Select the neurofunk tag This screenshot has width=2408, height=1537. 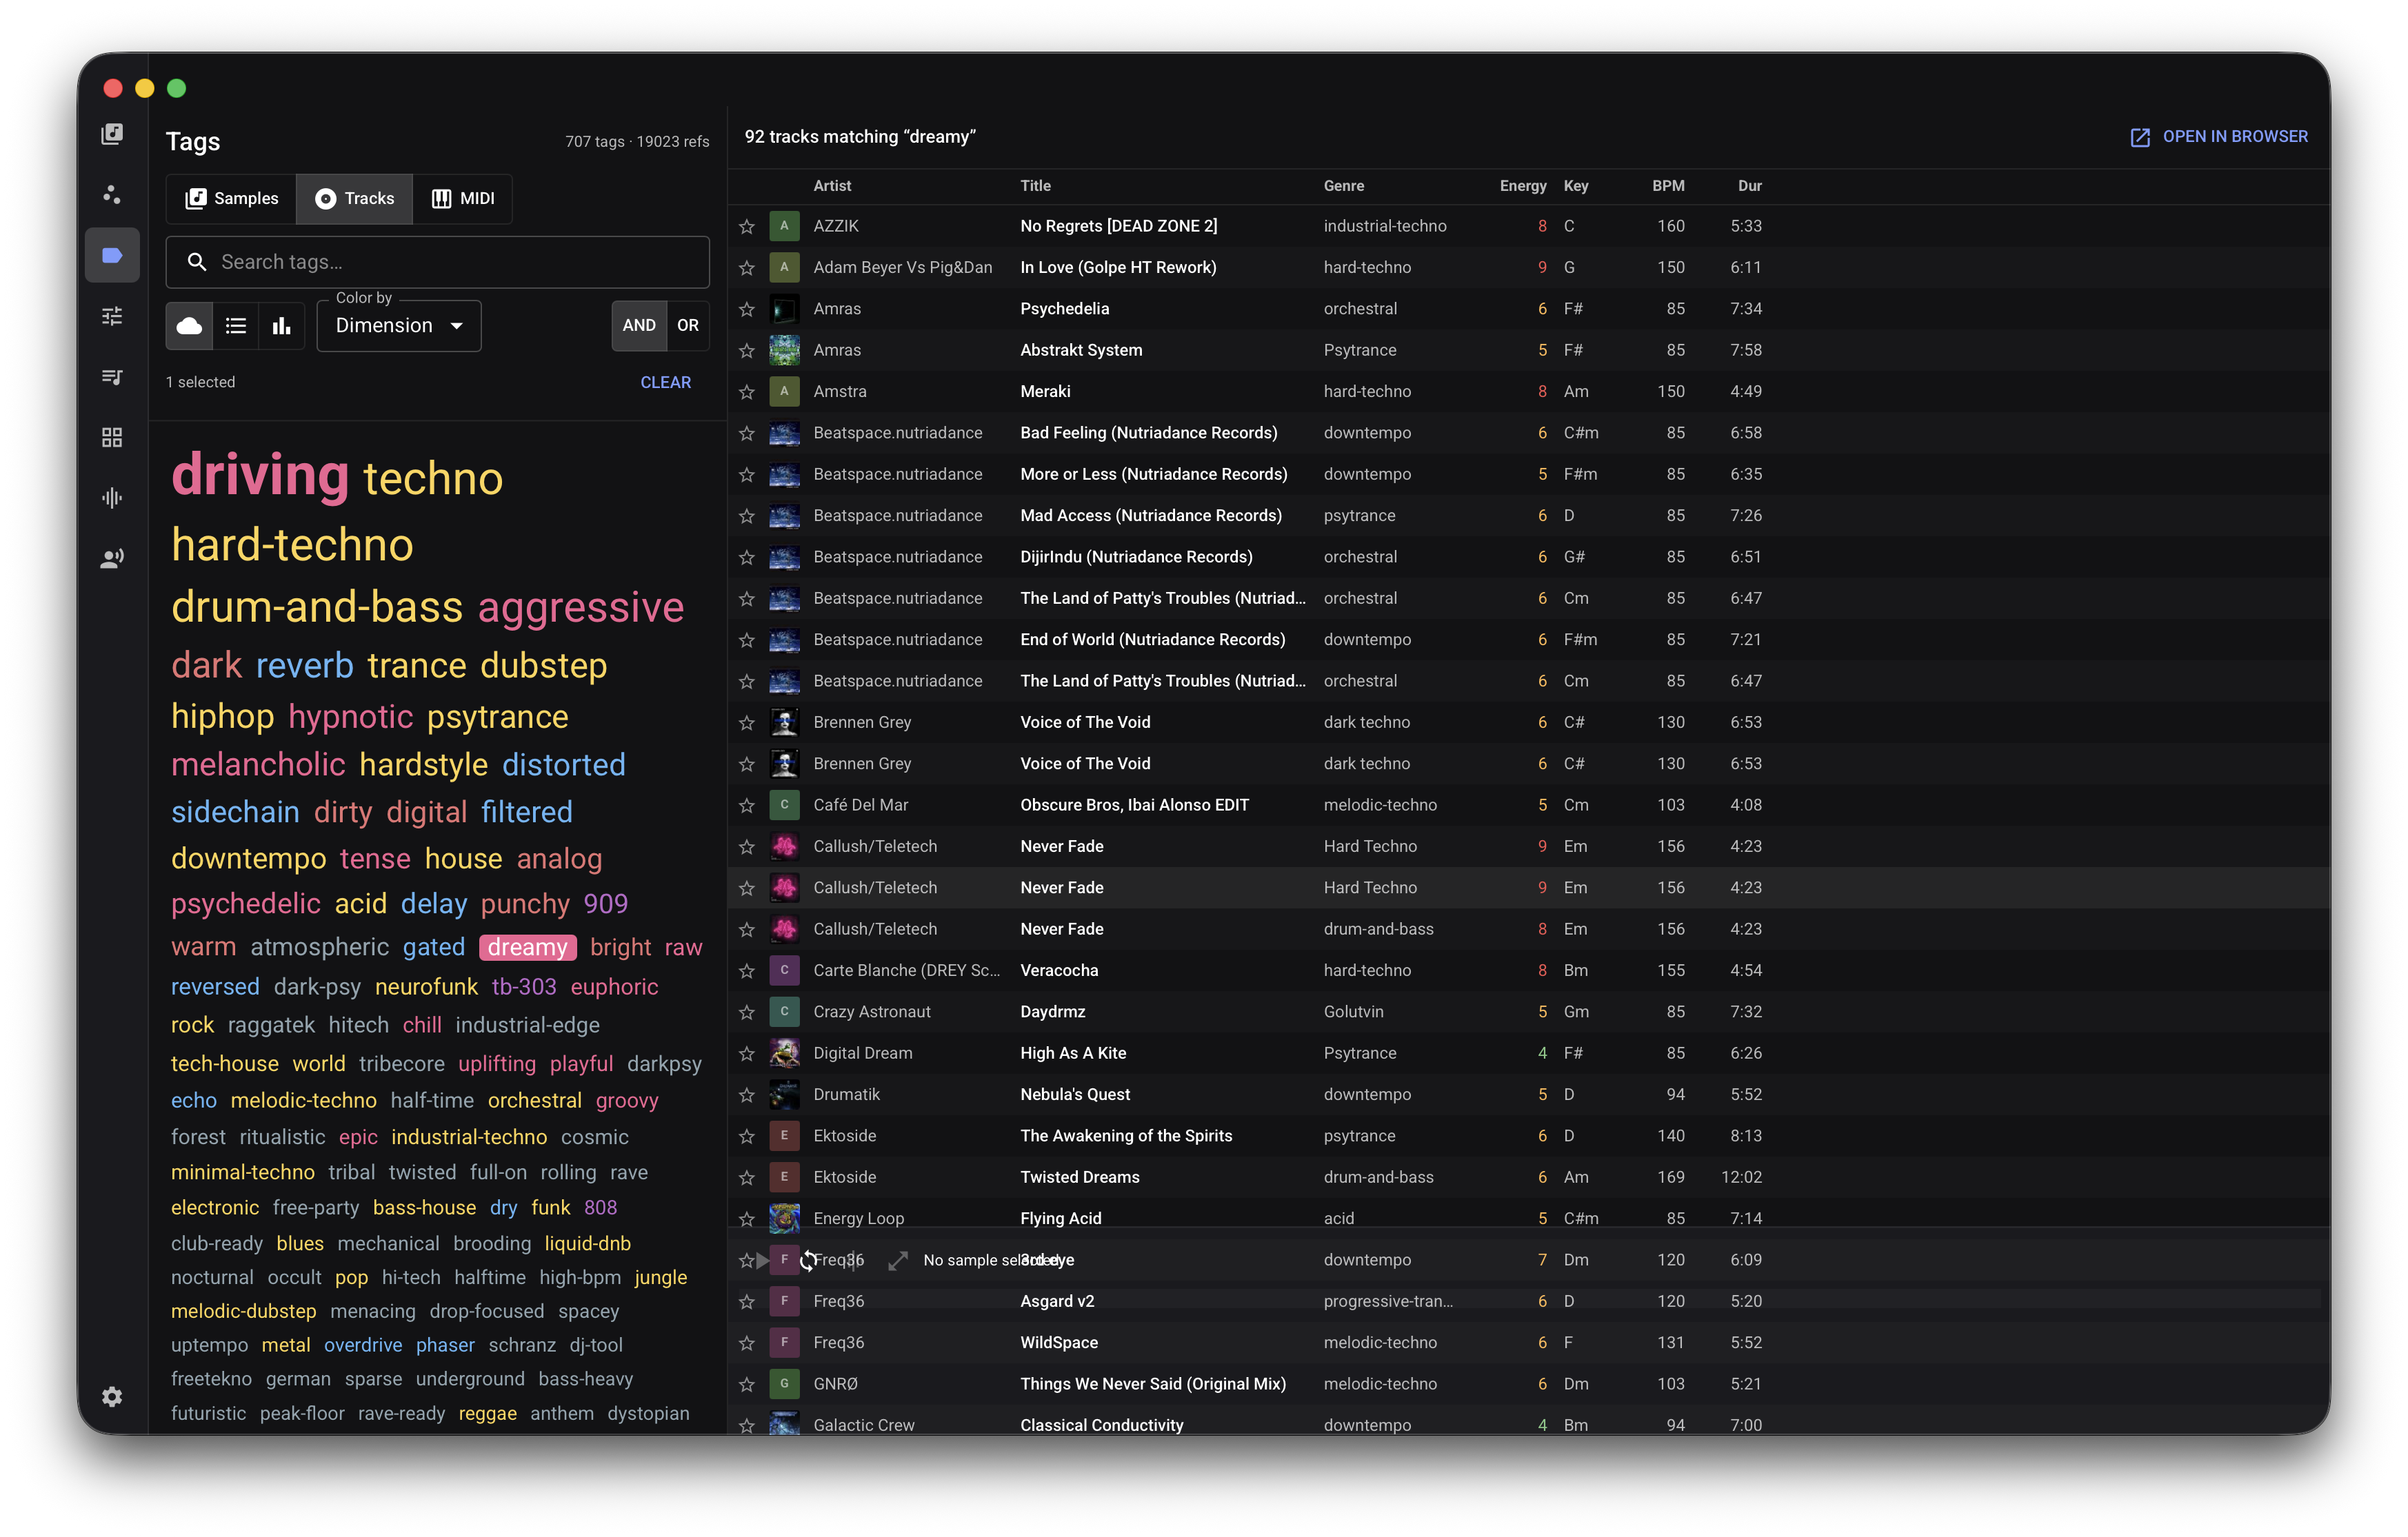pos(426,988)
